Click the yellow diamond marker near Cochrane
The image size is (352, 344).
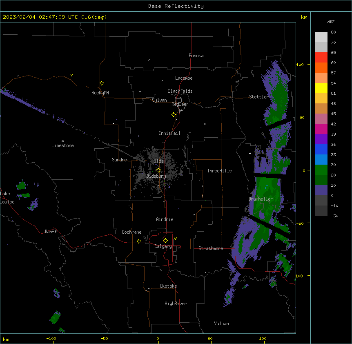(139, 241)
